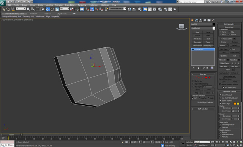Open the MAXScript menu

click(x=105, y=5)
